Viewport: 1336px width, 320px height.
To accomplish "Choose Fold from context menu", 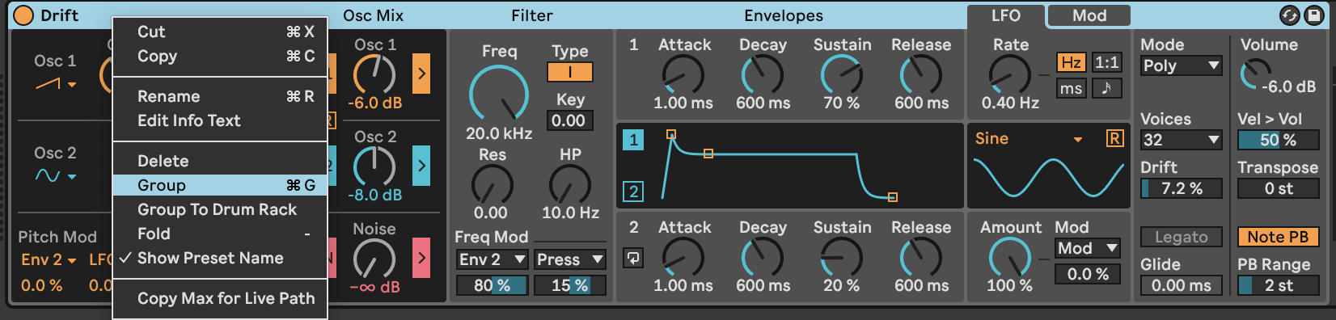I will tap(220, 234).
